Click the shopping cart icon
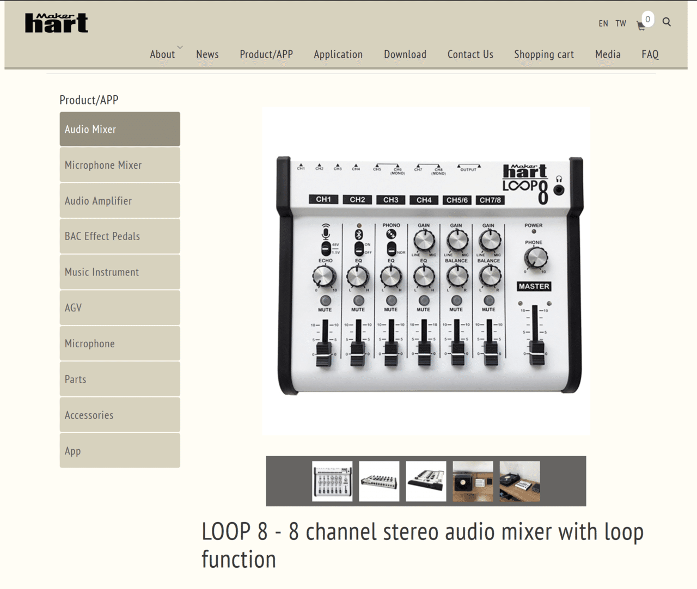 coord(641,24)
